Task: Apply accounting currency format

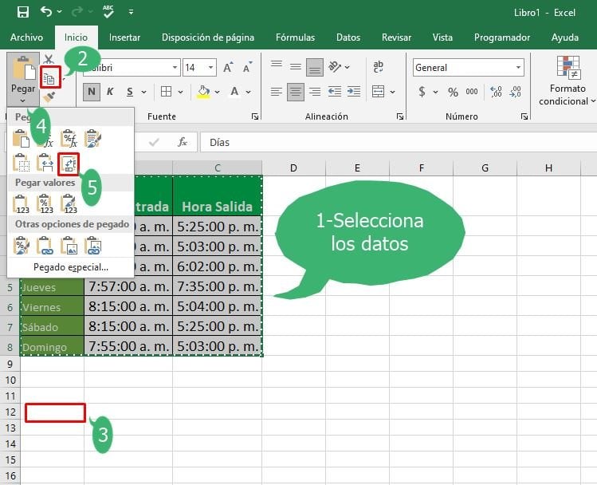Action: (x=422, y=92)
